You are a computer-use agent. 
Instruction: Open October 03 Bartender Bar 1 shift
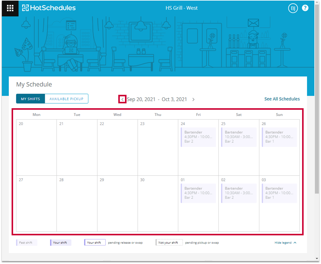(x=279, y=193)
